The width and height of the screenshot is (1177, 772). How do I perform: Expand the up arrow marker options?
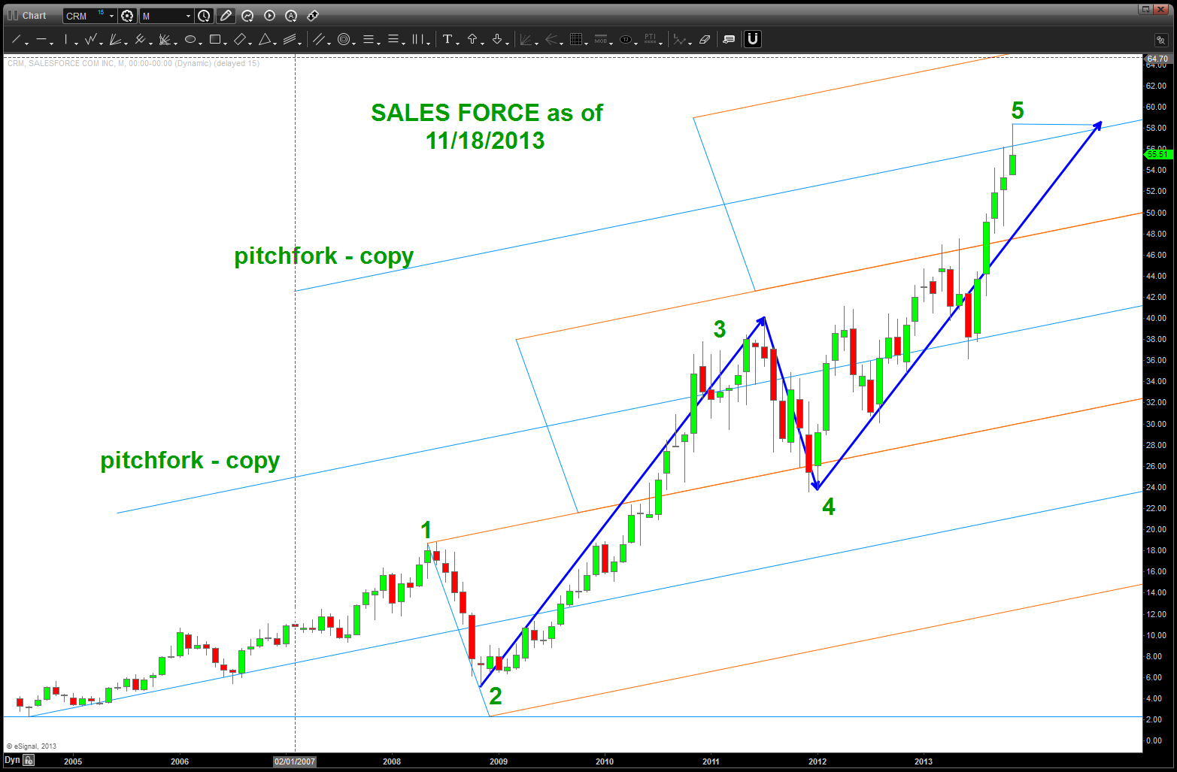(481, 43)
